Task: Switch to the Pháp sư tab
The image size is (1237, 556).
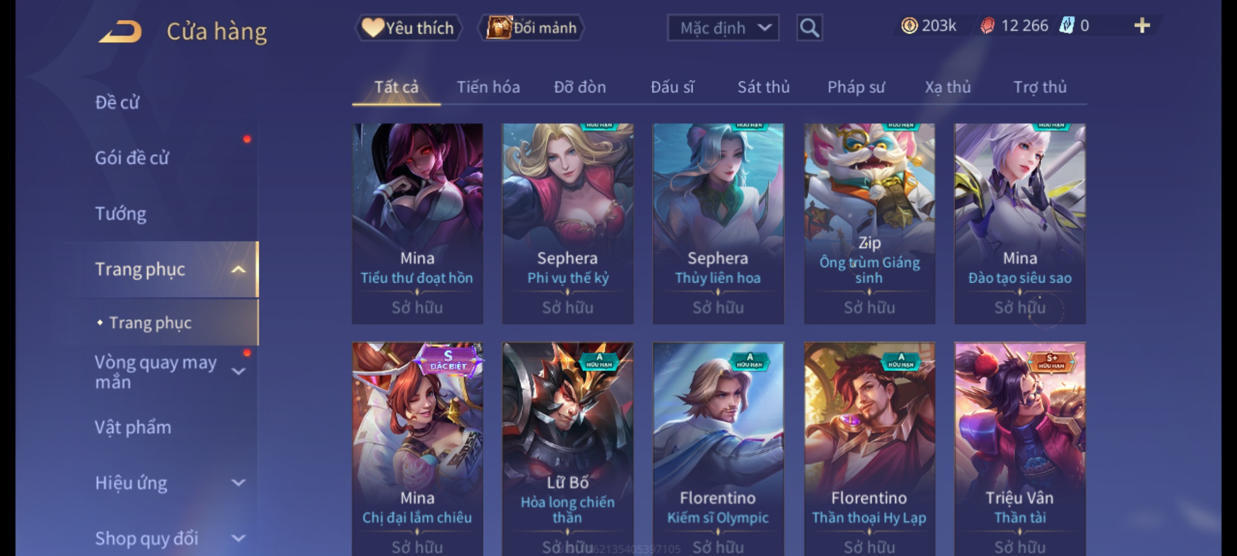Action: [x=856, y=87]
